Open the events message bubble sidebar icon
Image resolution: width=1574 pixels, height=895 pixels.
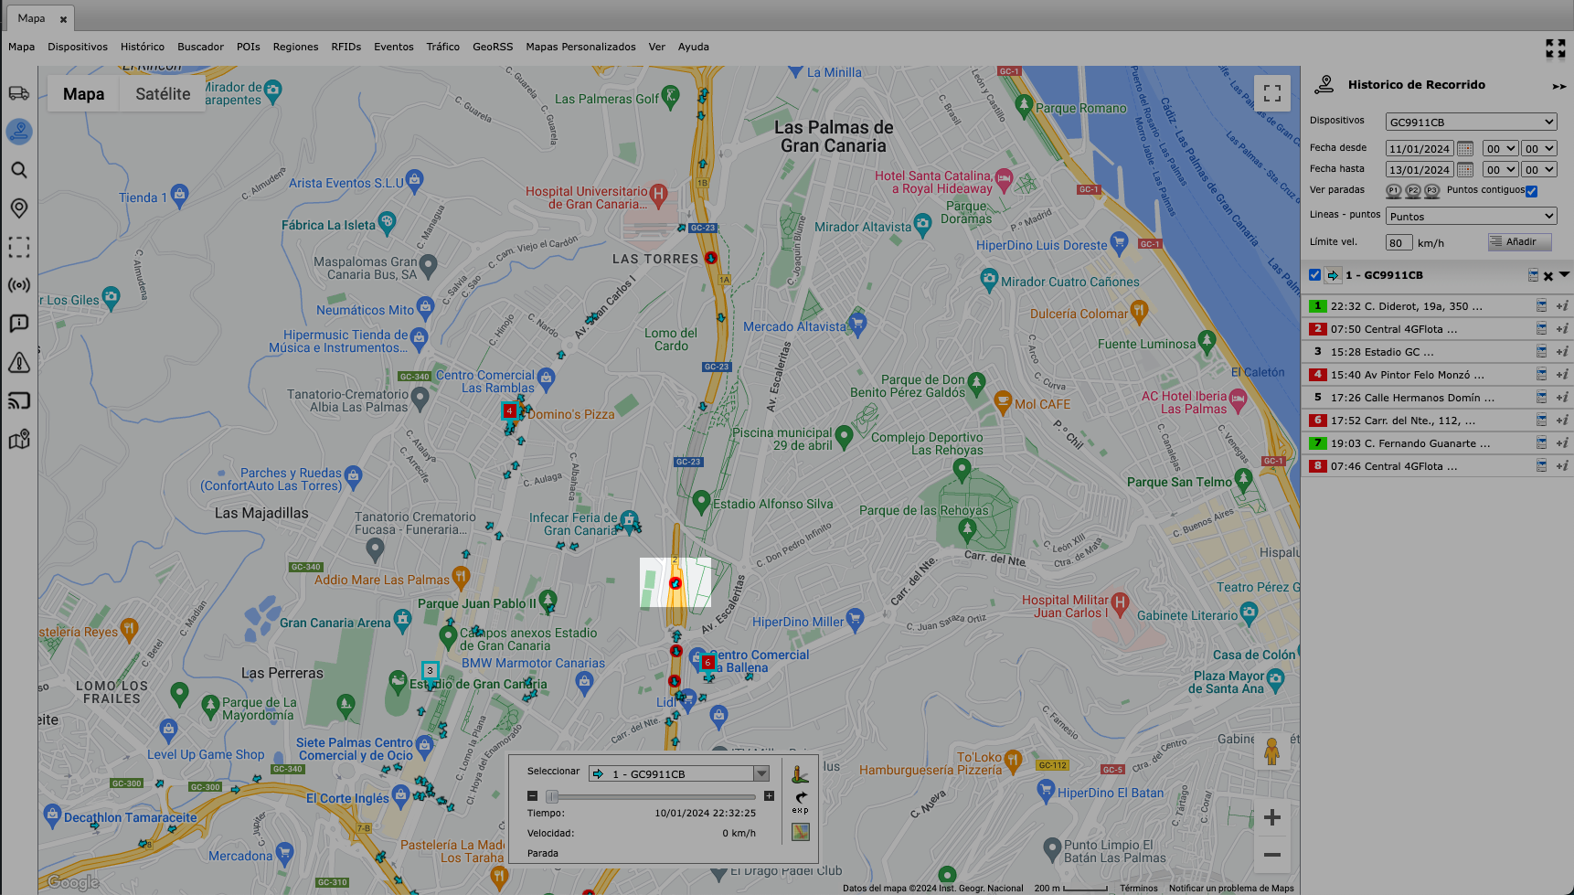pyautogui.click(x=19, y=324)
